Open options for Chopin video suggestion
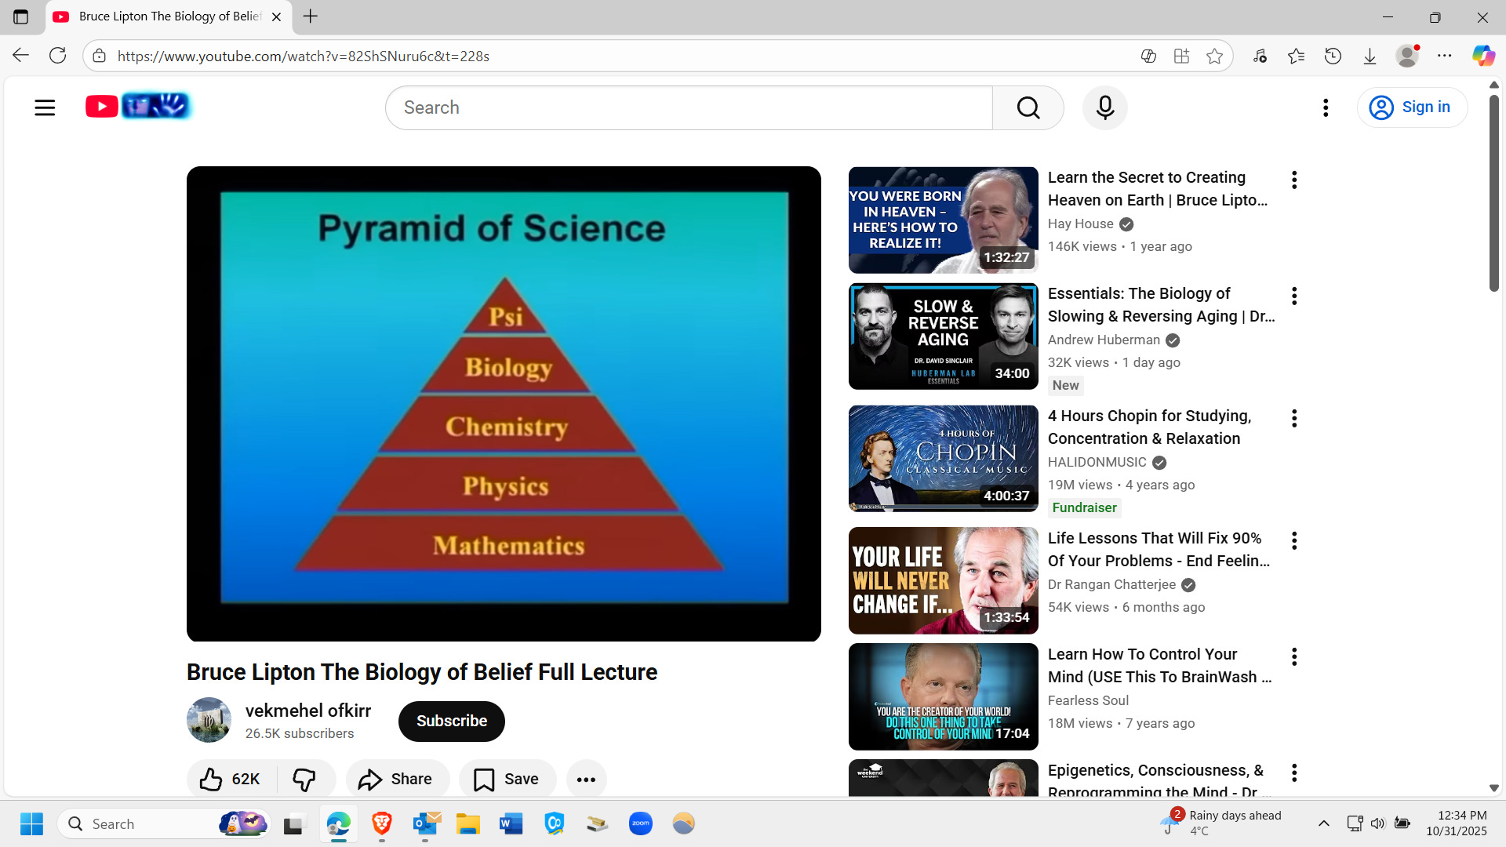The image size is (1506, 847). click(1294, 418)
